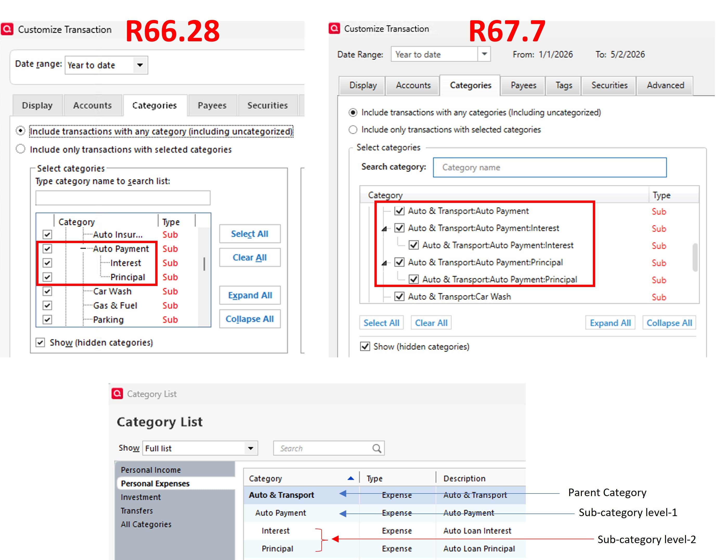Click the Quicken logo in R66.28 title bar
The height and width of the screenshot is (560, 727).
7,29
